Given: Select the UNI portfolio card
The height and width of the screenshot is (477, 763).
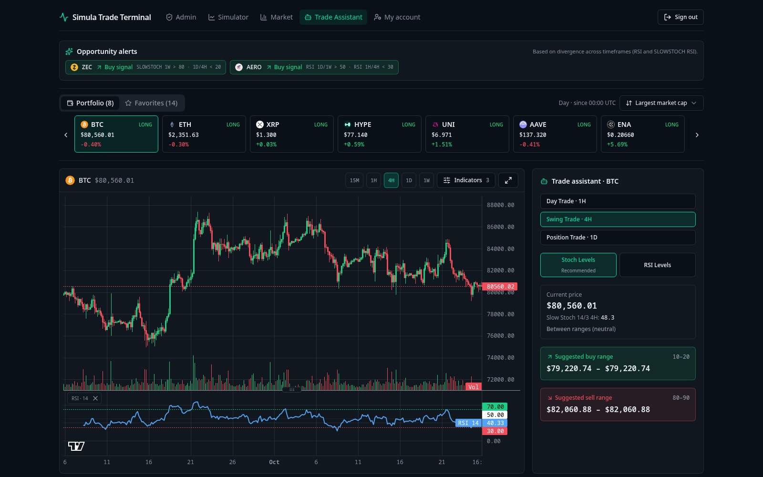Looking at the screenshot, I should 467,134.
